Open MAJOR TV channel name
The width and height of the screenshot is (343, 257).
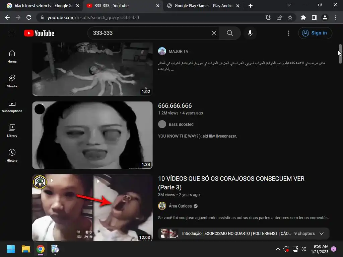click(179, 51)
